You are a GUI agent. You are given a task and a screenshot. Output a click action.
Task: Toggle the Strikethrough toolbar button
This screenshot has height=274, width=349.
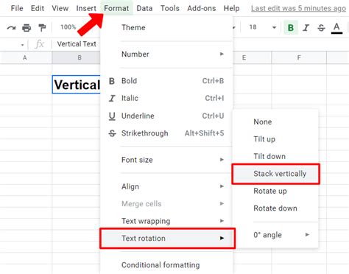(x=321, y=28)
